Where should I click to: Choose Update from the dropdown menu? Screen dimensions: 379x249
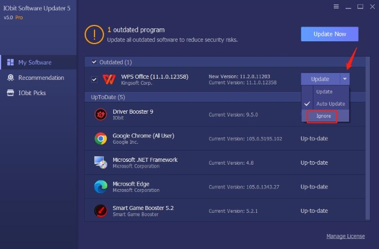(x=325, y=92)
